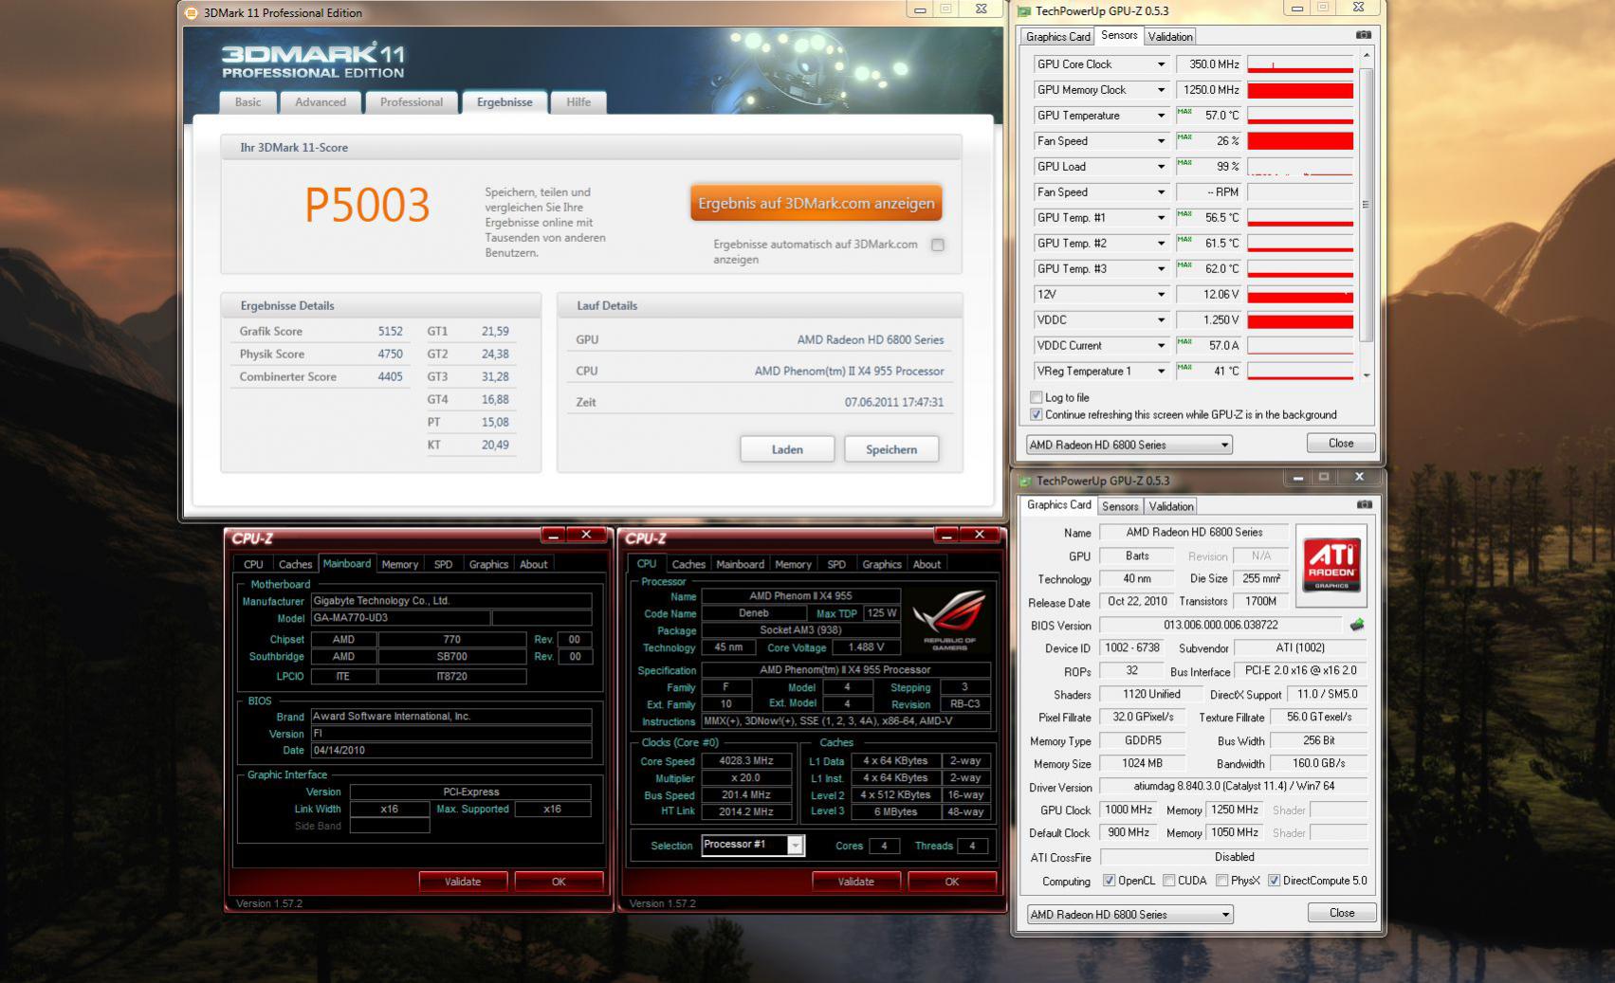Click Close in the GPU-Z Graphics Card window
1615x983 pixels.
click(1342, 913)
